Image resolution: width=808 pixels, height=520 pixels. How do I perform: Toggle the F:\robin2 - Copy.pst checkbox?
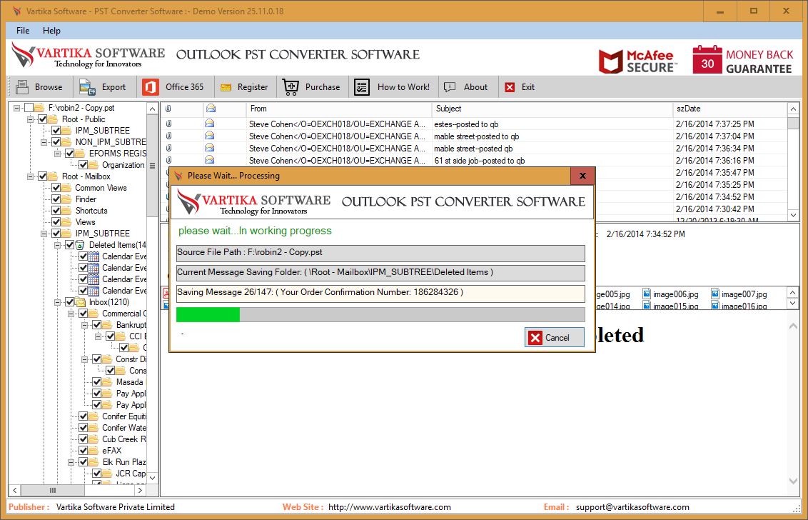(x=29, y=108)
